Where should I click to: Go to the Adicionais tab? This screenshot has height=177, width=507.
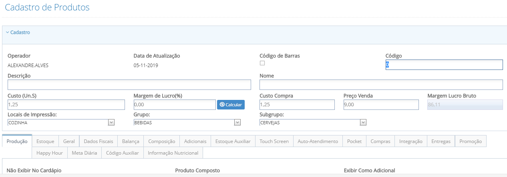pyautogui.click(x=195, y=141)
